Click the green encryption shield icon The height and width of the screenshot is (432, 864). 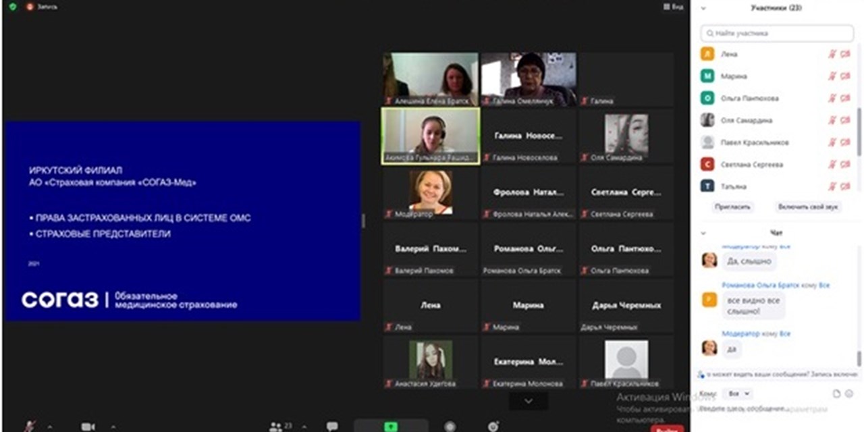coord(13,7)
